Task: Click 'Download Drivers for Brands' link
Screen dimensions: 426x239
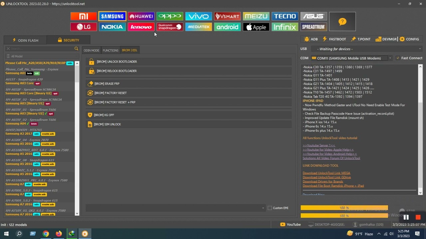Action: (323, 182)
